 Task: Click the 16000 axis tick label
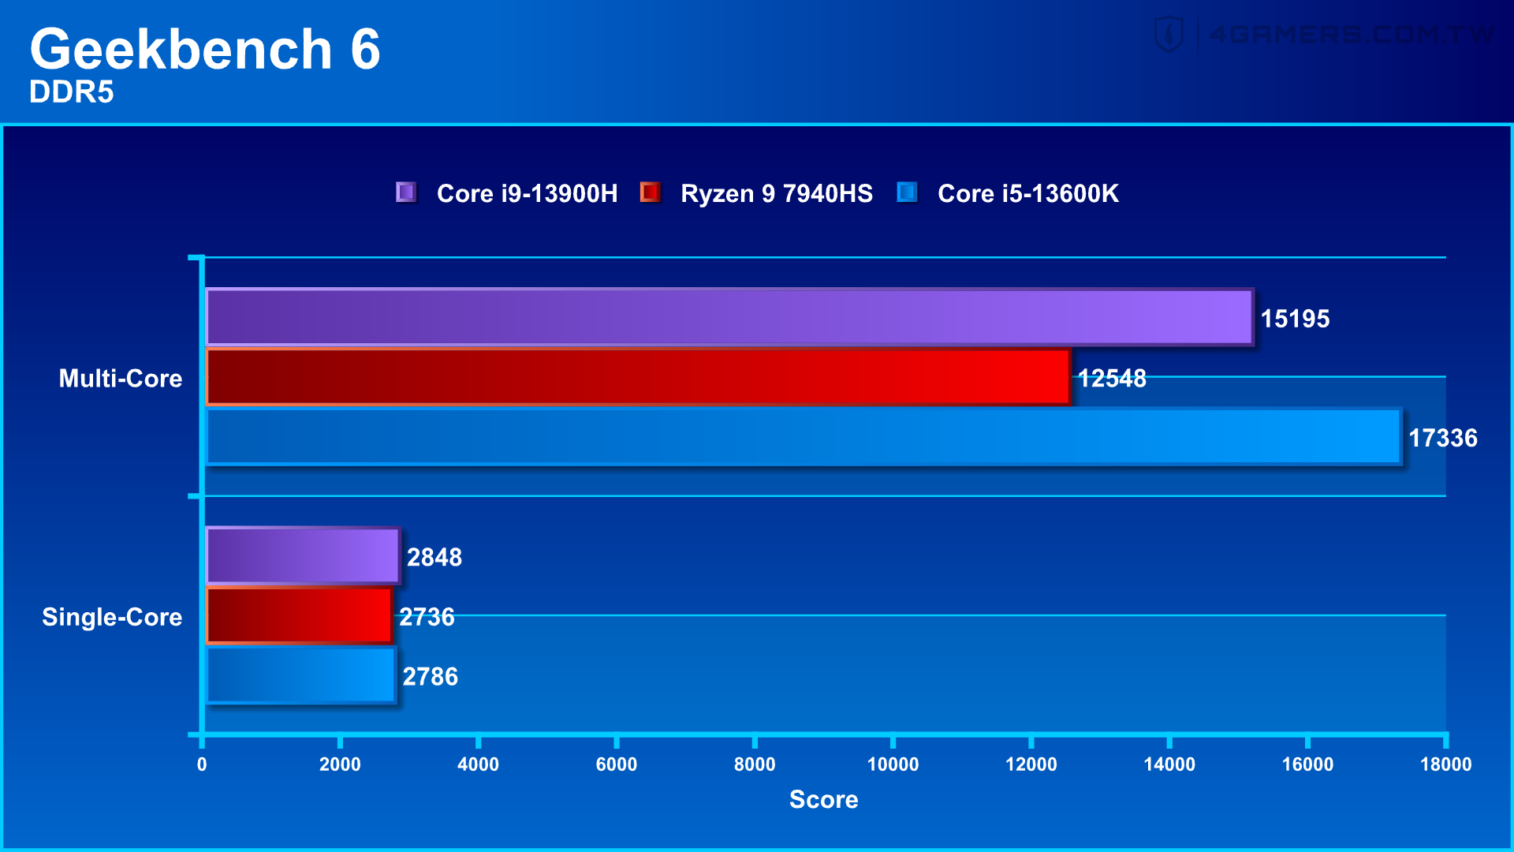[1307, 764]
